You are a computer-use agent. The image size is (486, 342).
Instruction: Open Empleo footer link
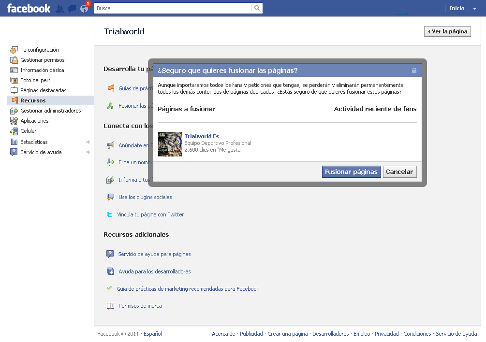[x=362, y=334]
